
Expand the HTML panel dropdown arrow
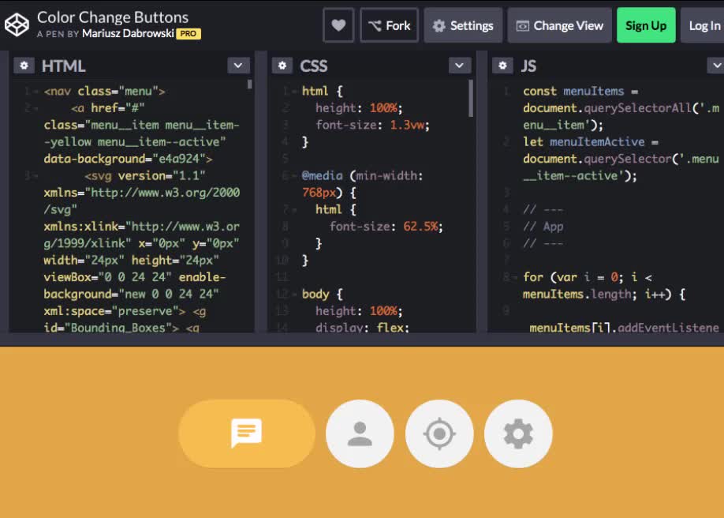(x=238, y=66)
